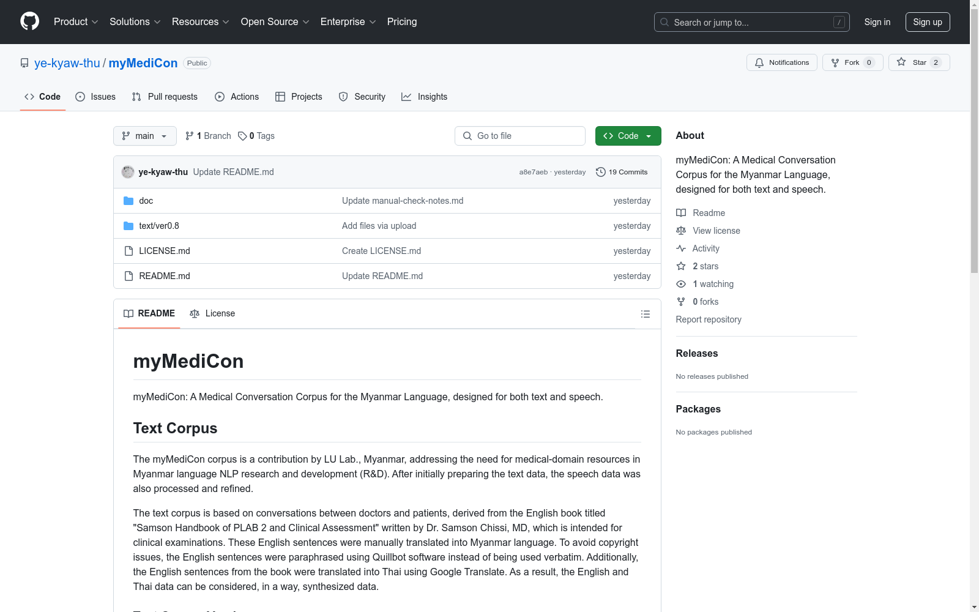The height and width of the screenshot is (612, 979).
Task: Open the README outline icon
Action: [645, 314]
